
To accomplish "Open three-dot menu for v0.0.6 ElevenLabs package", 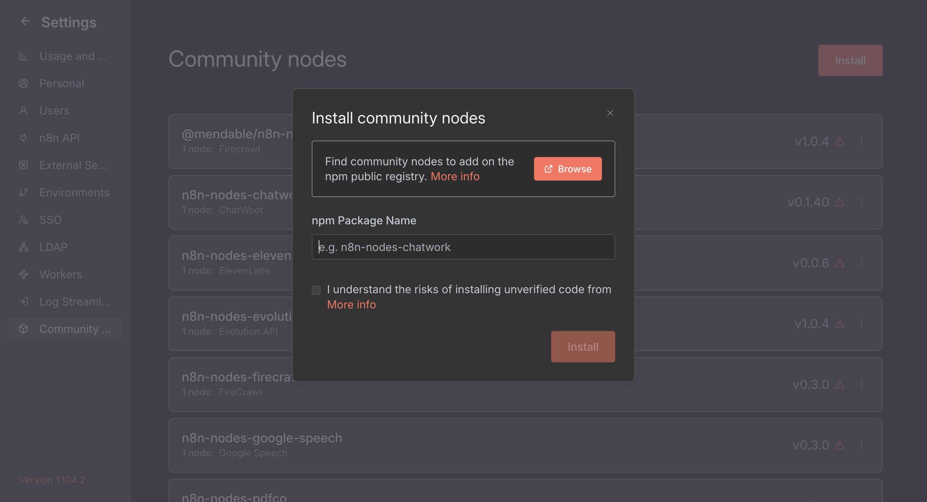I will click(862, 263).
